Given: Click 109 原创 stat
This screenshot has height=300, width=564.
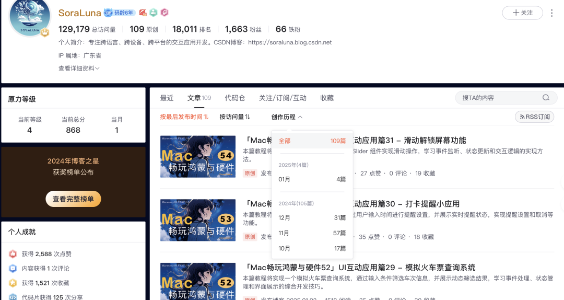Looking at the screenshot, I should coord(144,29).
